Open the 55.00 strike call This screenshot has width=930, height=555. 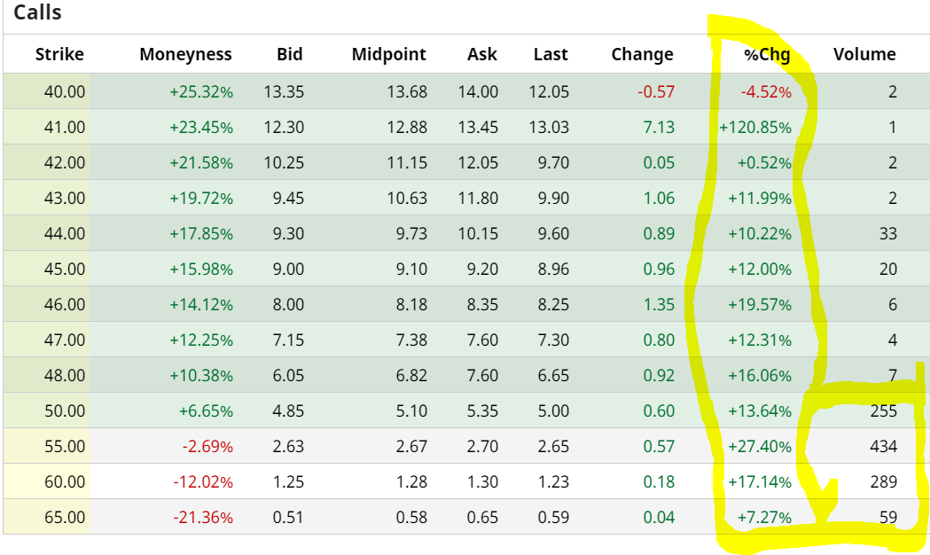coord(64,446)
